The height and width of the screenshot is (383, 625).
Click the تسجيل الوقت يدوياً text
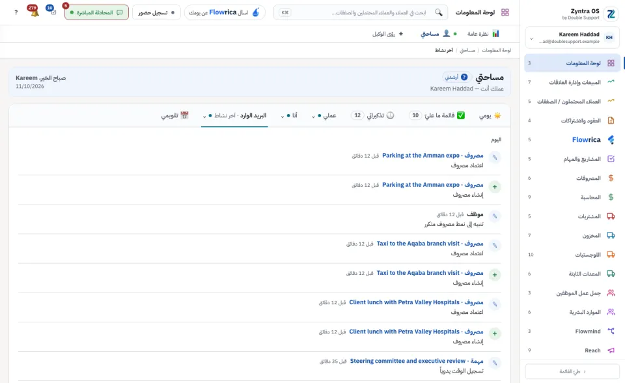(462, 371)
